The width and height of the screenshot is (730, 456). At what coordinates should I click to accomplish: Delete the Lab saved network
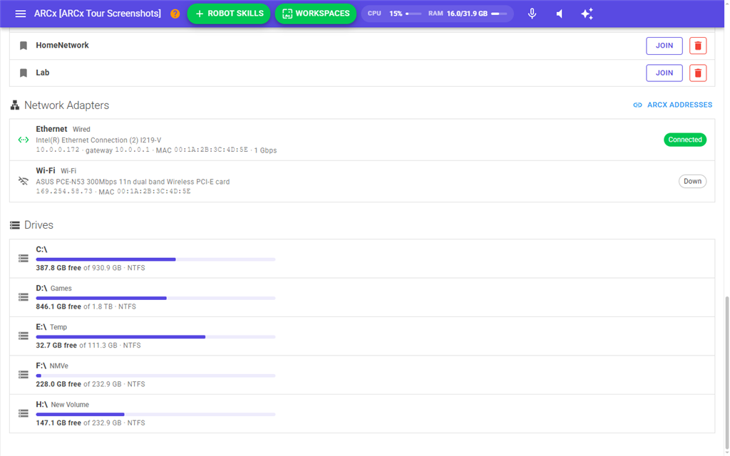point(698,73)
